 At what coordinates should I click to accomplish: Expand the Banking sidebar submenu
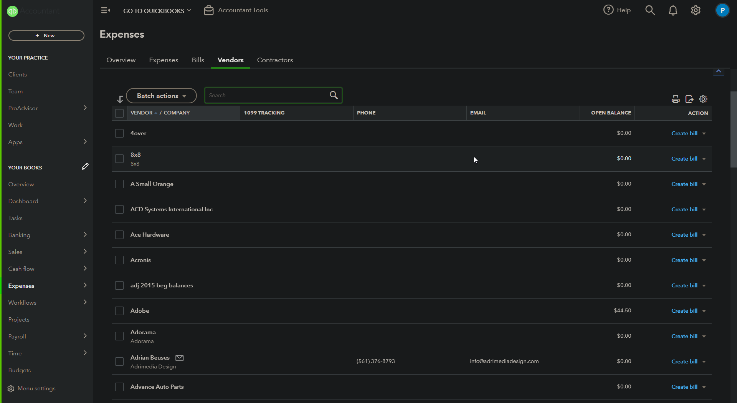tap(85, 235)
